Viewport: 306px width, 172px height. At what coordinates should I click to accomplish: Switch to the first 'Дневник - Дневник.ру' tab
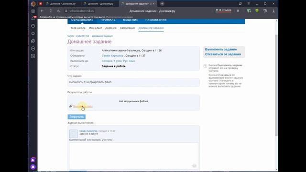click(63, 4)
